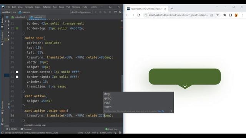Click the UTF-8 encoding in status bar
The image size is (246, 138).
tap(95, 133)
